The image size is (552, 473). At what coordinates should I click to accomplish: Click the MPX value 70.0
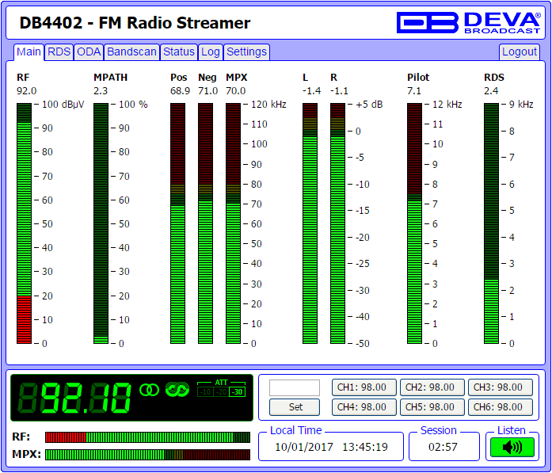coord(235,91)
